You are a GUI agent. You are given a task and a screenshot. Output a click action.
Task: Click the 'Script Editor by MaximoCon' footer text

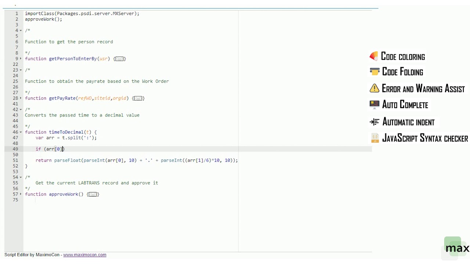point(32,255)
